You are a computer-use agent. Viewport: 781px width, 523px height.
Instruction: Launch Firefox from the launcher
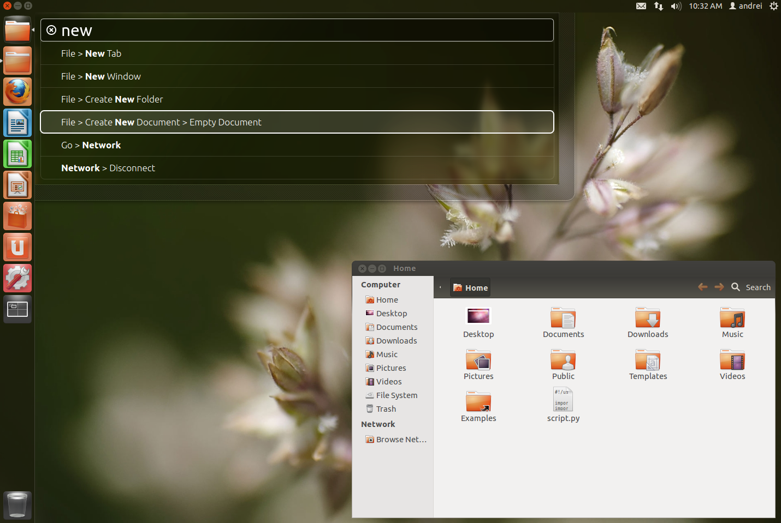[17, 92]
